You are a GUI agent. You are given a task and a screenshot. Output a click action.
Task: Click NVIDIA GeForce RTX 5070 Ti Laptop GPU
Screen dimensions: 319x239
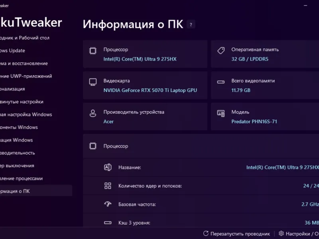point(150,90)
